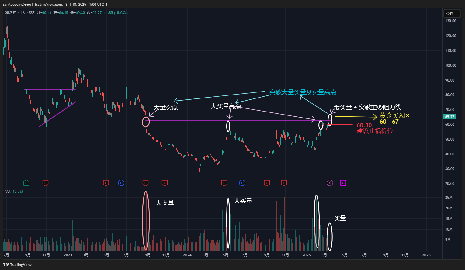465x270 pixels.
Task: Click the 130.00 price axis label
Action: [x=451, y=21]
